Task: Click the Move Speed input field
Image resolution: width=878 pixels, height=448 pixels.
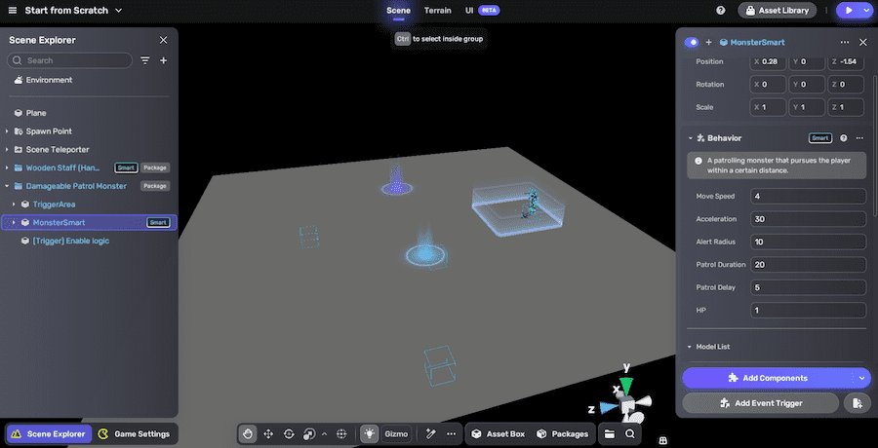Action: [808, 197]
